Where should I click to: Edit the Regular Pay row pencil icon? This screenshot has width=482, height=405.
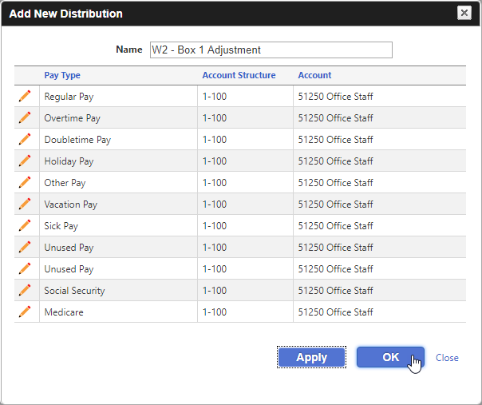(25, 96)
